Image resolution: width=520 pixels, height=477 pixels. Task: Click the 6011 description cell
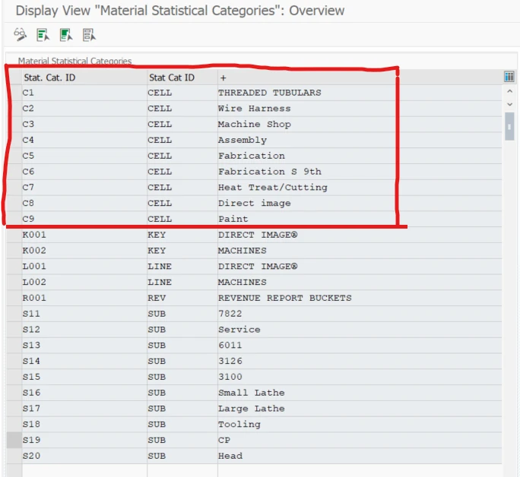(x=360, y=346)
